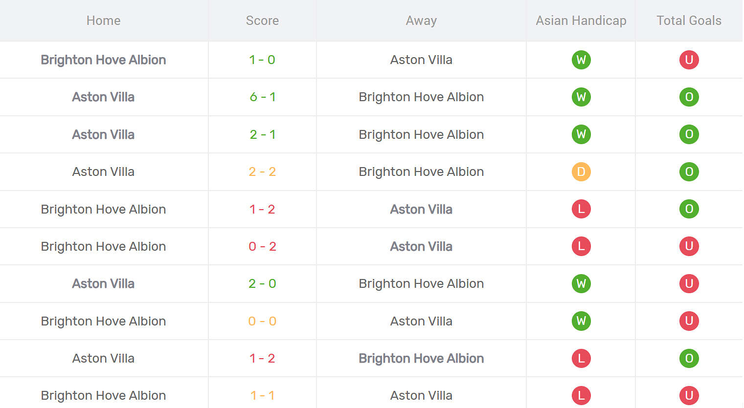
Task: Click the orange D Asian Handicap badge
Action: (581, 172)
